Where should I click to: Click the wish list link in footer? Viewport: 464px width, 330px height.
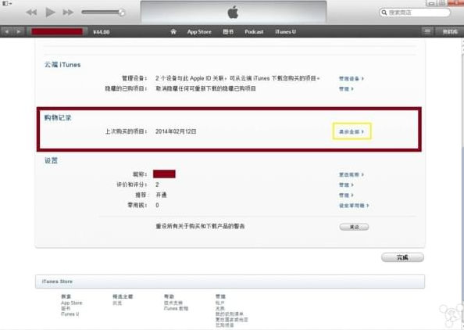pyautogui.click(x=230, y=314)
